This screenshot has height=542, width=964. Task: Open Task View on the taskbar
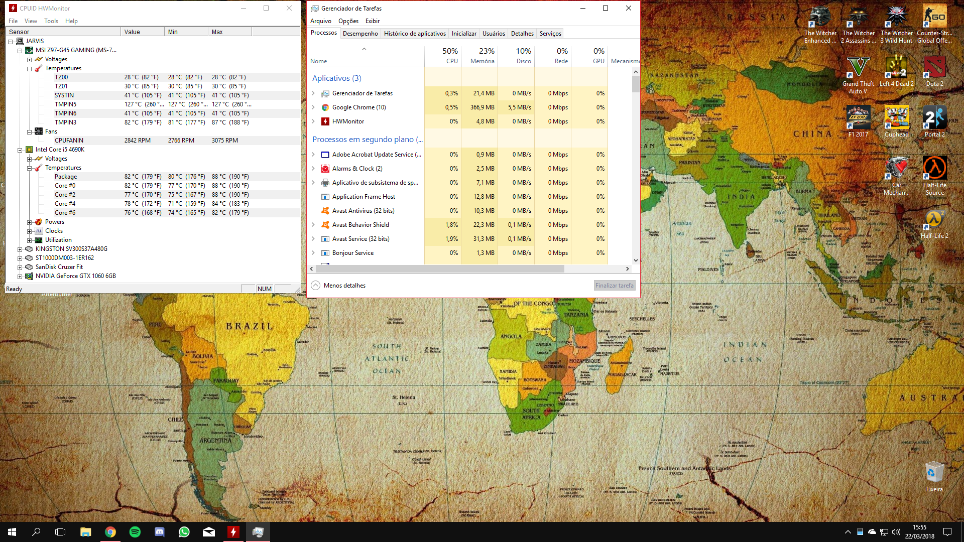coord(60,532)
